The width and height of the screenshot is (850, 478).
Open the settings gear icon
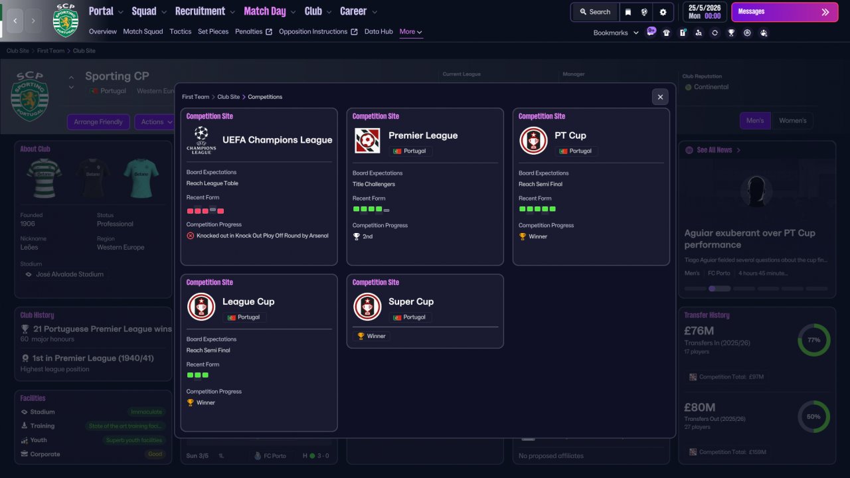663,12
